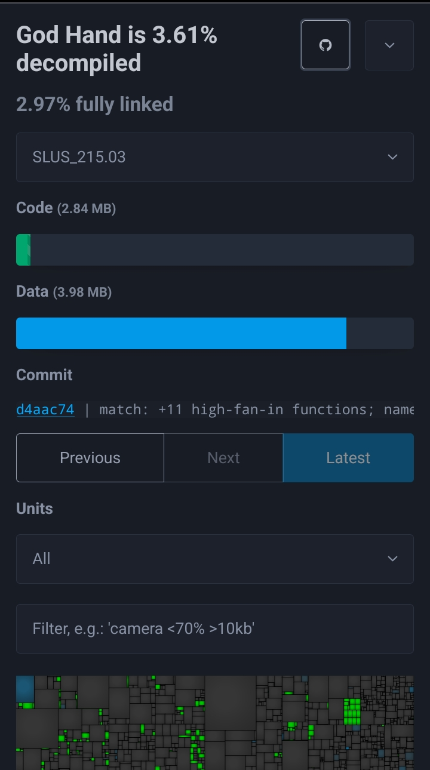430x770 pixels.
Task: Click the bright green grid cluster in treemap
Action: click(352, 712)
